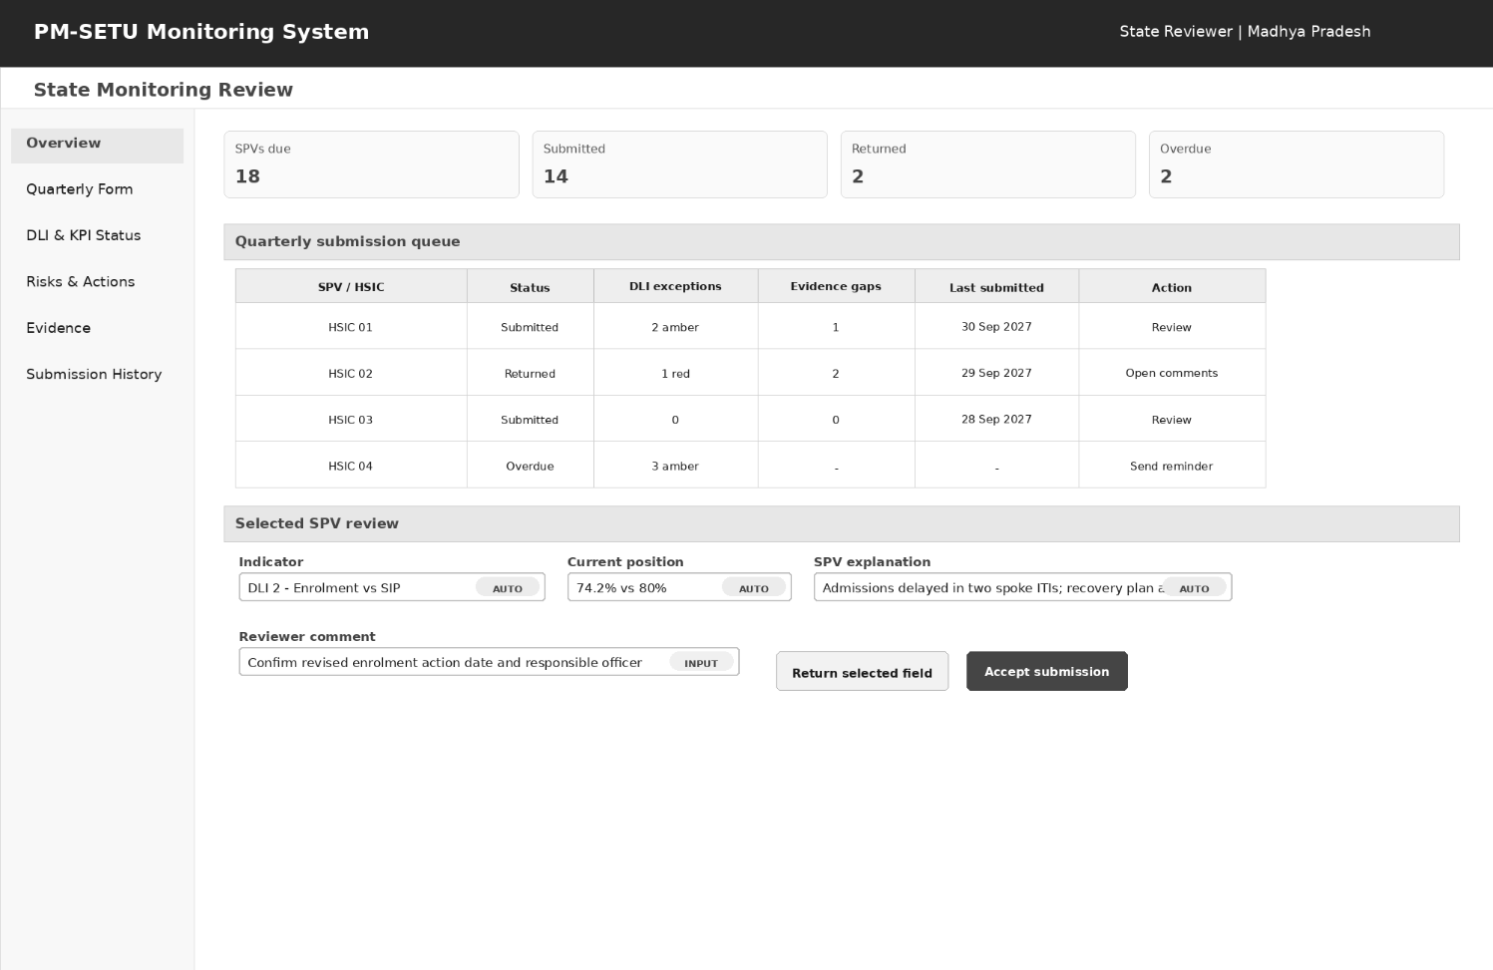Open the Overdue summary card
This screenshot has width=1493, height=970.
click(x=1296, y=164)
